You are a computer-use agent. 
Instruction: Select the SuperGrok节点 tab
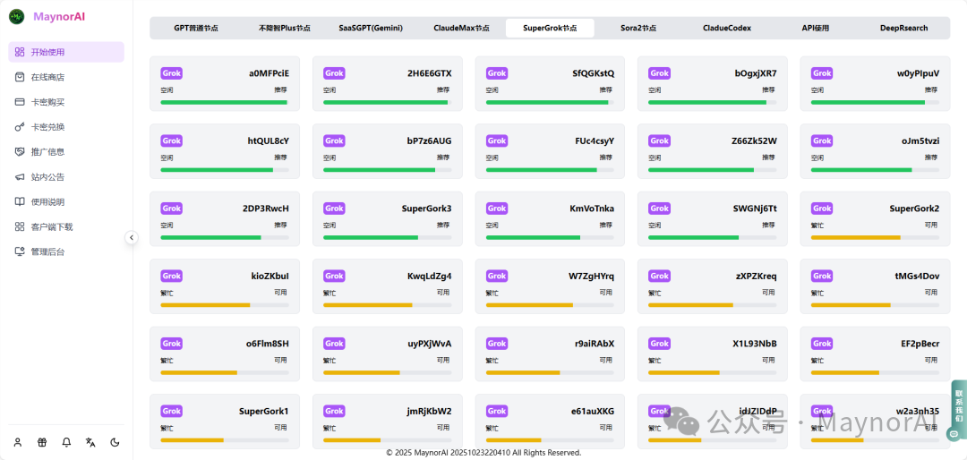(x=550, y=29)
